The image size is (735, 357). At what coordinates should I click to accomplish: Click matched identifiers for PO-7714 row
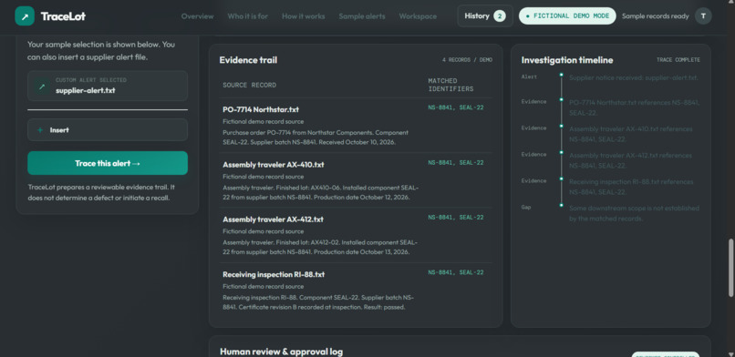coord(456,107)
